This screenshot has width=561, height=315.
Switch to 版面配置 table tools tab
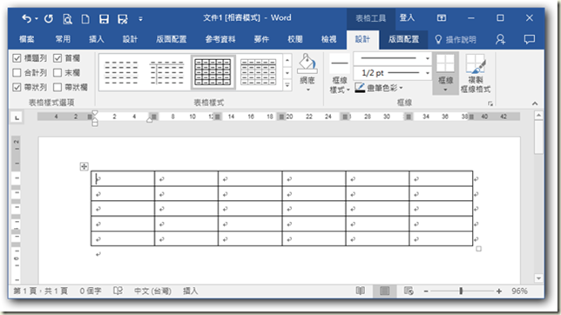point(403,39)
